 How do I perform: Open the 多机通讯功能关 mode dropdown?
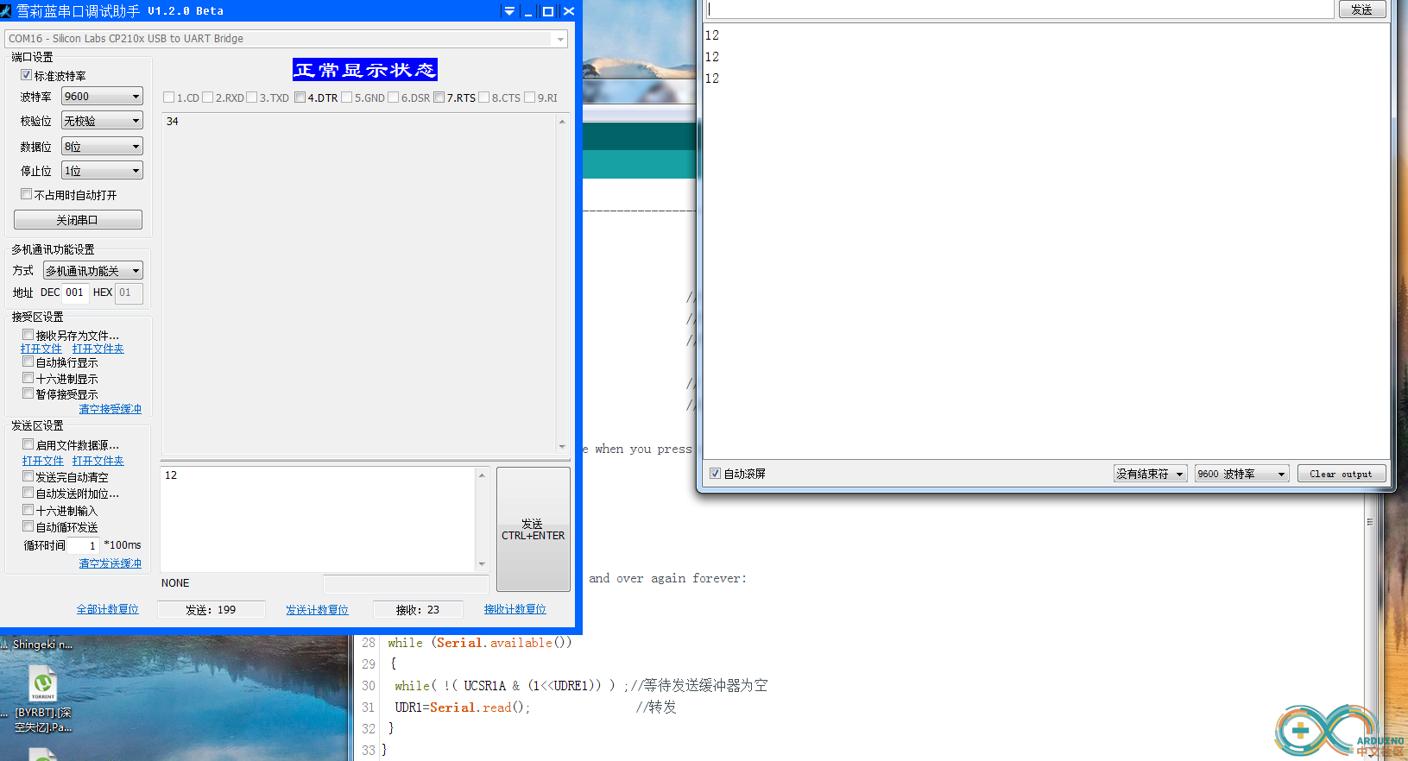[93, 271]
